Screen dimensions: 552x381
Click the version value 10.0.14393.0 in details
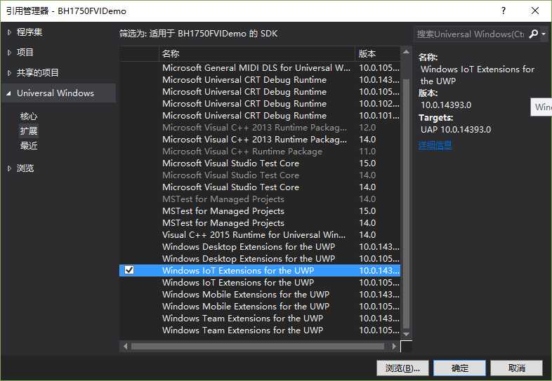(446, 105)
